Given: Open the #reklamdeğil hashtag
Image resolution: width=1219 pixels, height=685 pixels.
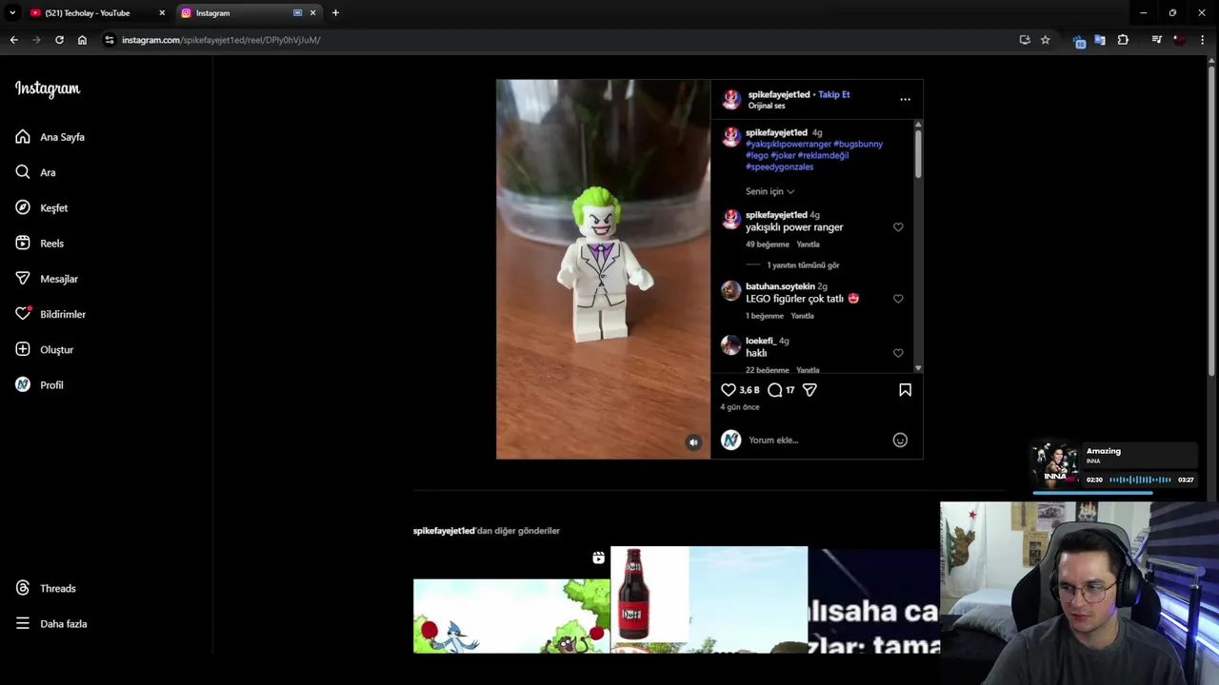Looking at the screenshot, I should (x=823, y=155).
